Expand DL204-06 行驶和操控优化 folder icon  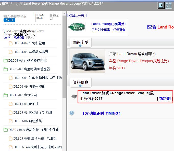coord(6,61)
